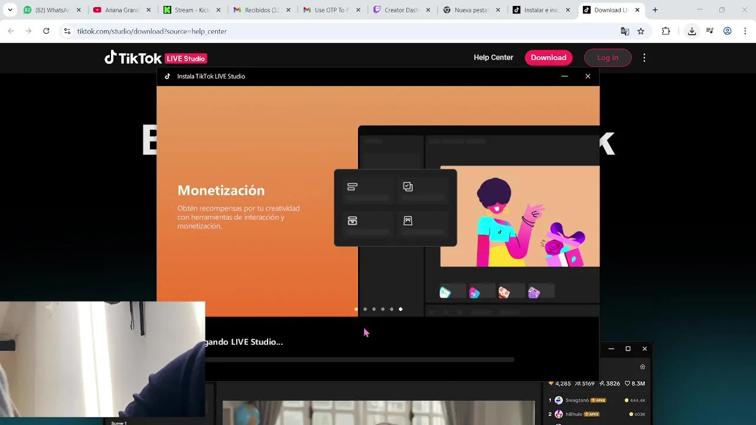Viewport: 756px width, 425px height.
Task: Close the Instala TikTok LIVE Studio installer
Action: click(x=588, y=76)
